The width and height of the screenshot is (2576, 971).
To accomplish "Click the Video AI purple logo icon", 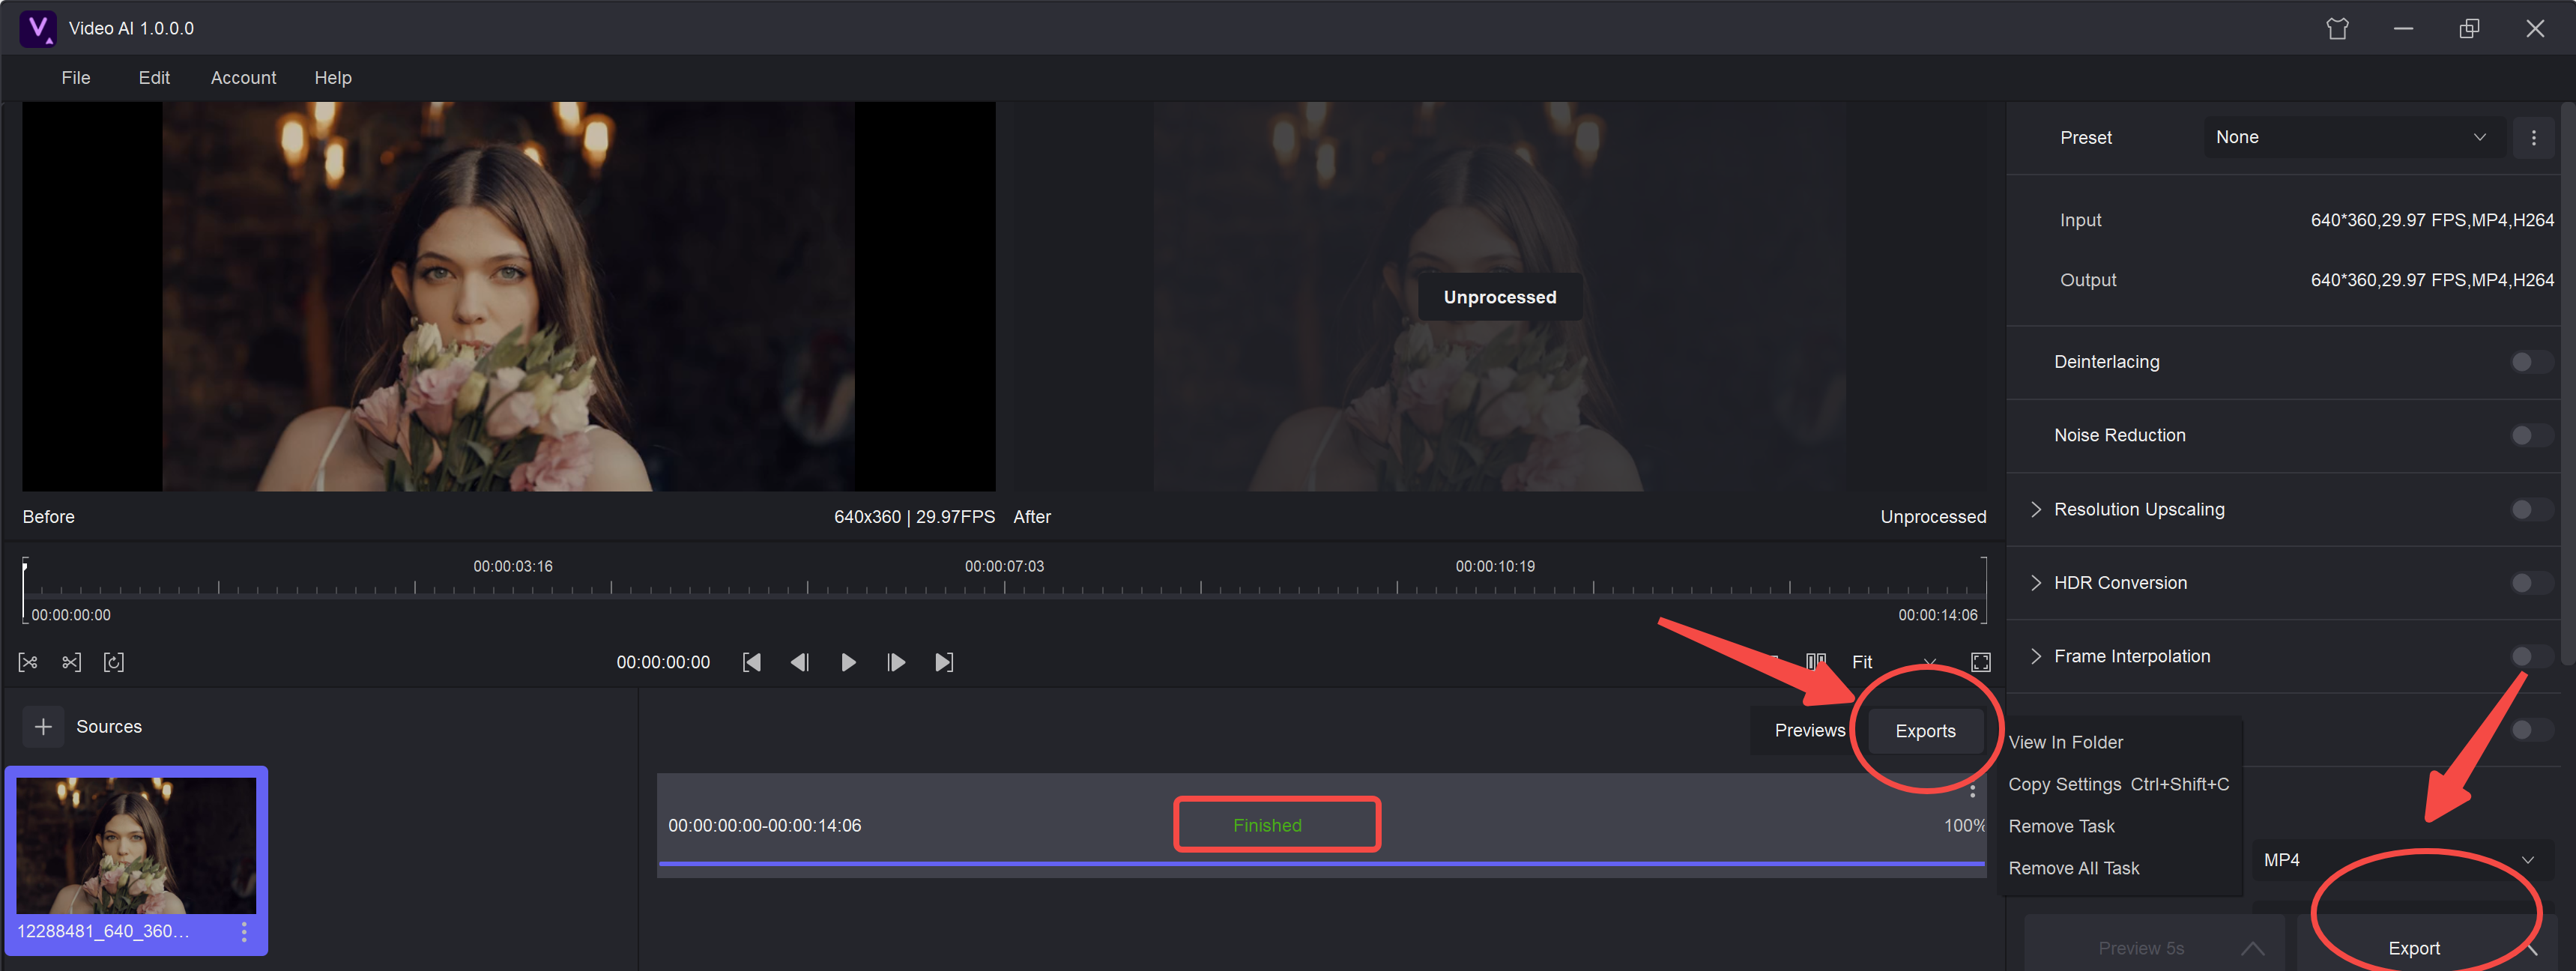I will coord(38,28).
